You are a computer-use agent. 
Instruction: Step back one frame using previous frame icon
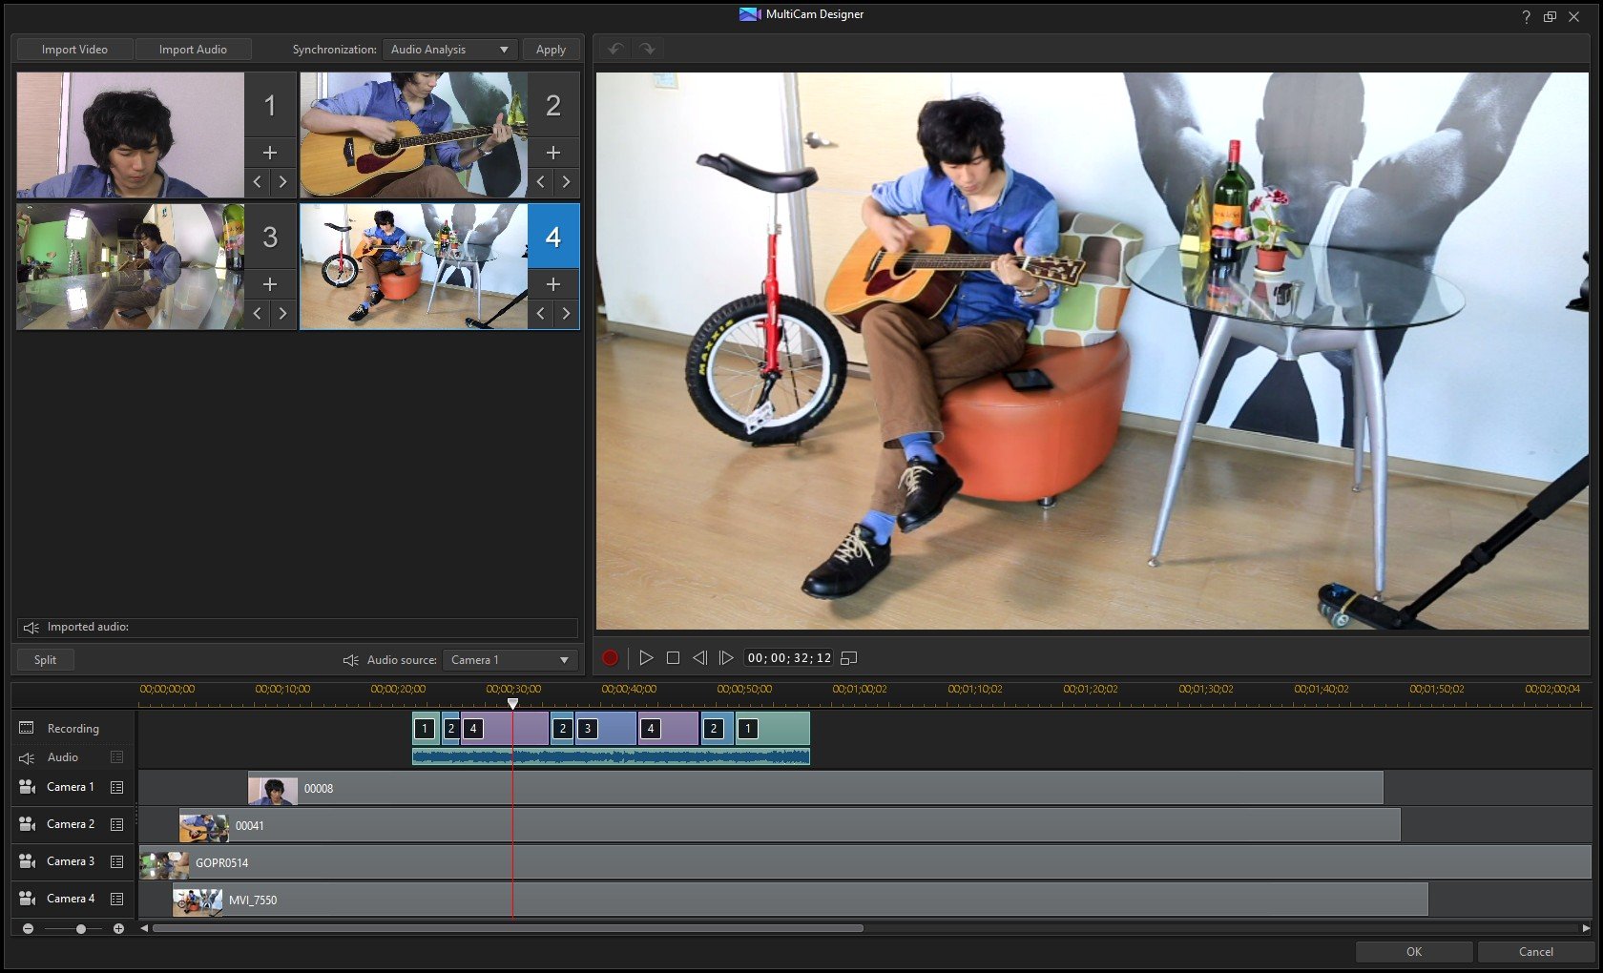tap(700, 657)
